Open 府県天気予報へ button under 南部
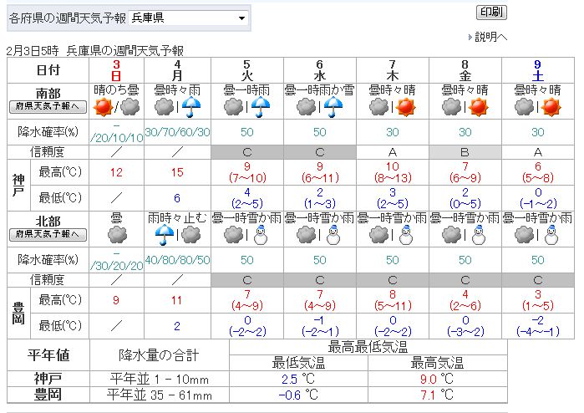The width and height of the screenshot is (584, 413). 48,107
